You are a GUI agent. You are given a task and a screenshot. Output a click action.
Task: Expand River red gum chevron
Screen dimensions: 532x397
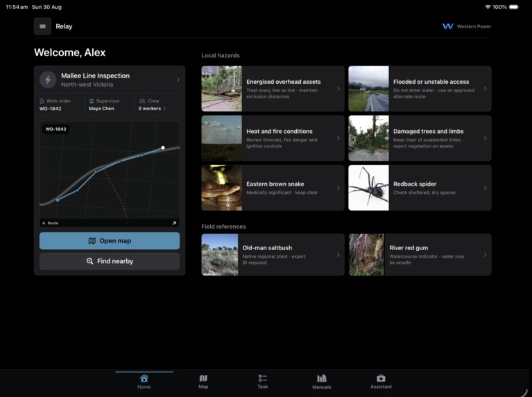pos(485,254)
